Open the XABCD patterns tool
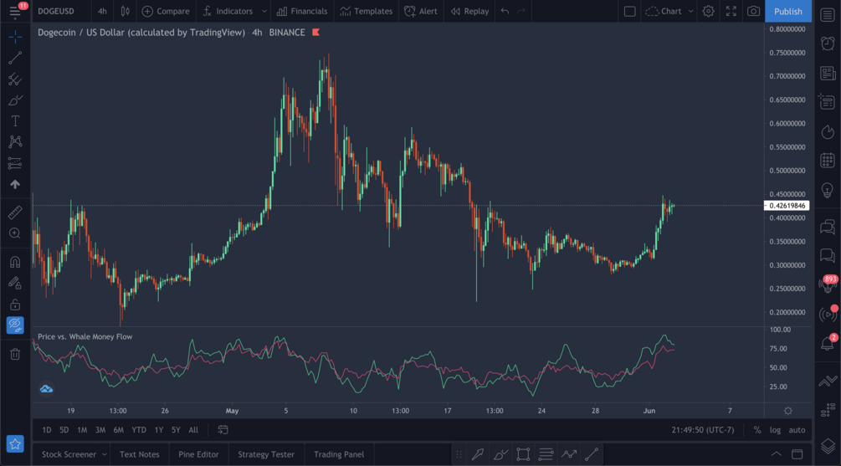 pos(15,141)
